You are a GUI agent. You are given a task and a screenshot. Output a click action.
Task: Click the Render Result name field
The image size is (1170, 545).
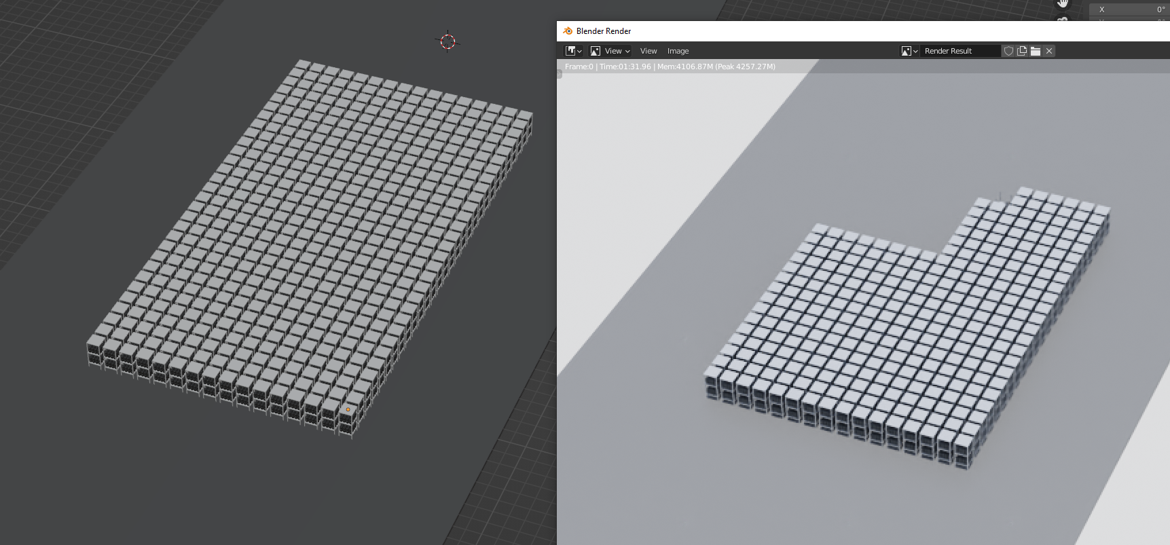960,51
